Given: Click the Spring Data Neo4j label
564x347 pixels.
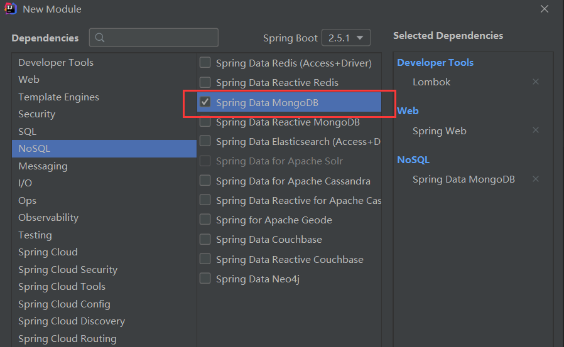Looking at the screenshot, I should point(258,279).
